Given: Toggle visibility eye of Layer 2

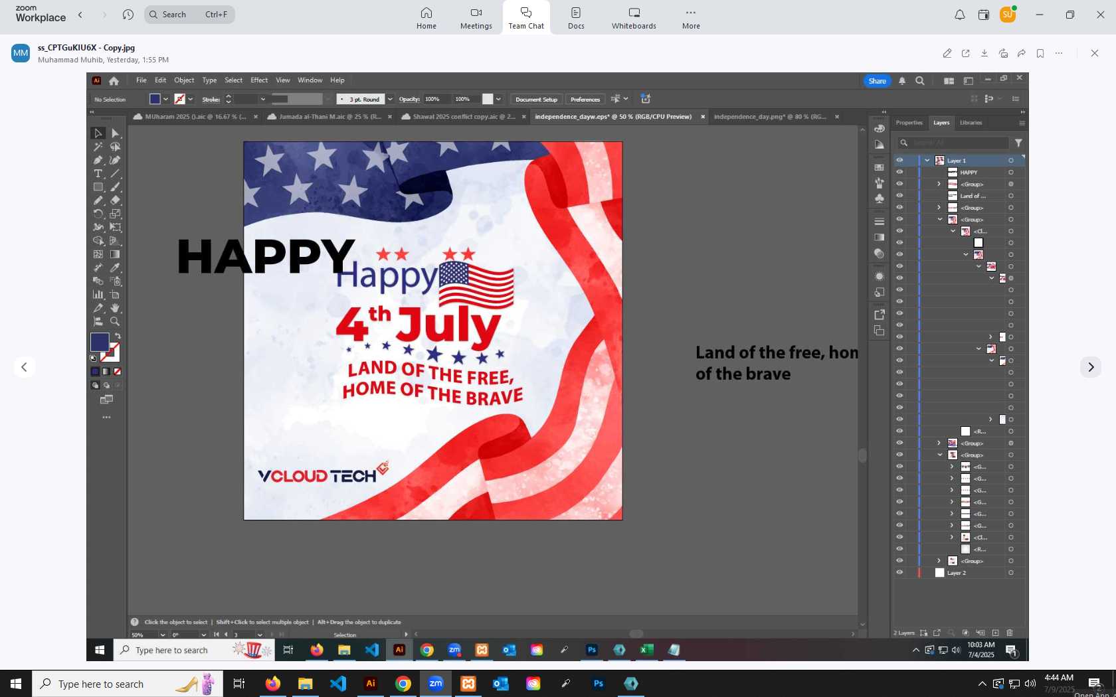Looking at the screenshot, I should coord(899,573).
